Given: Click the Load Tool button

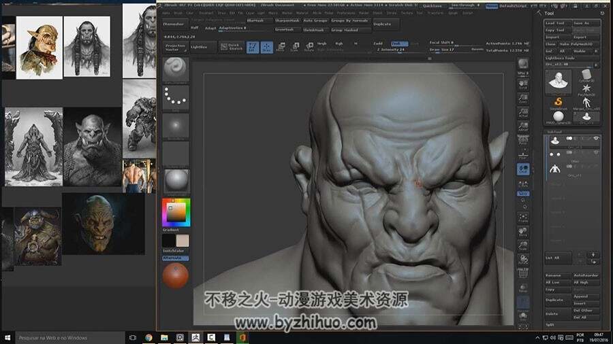Looking at the screenshot, I should click(559, 23).
